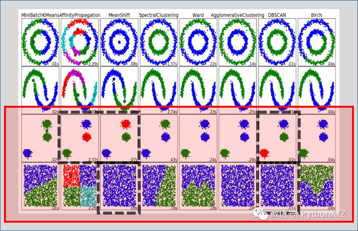Select the DBSCAN three-blobs plot
358x231 pixels.
tap(277, 138)
